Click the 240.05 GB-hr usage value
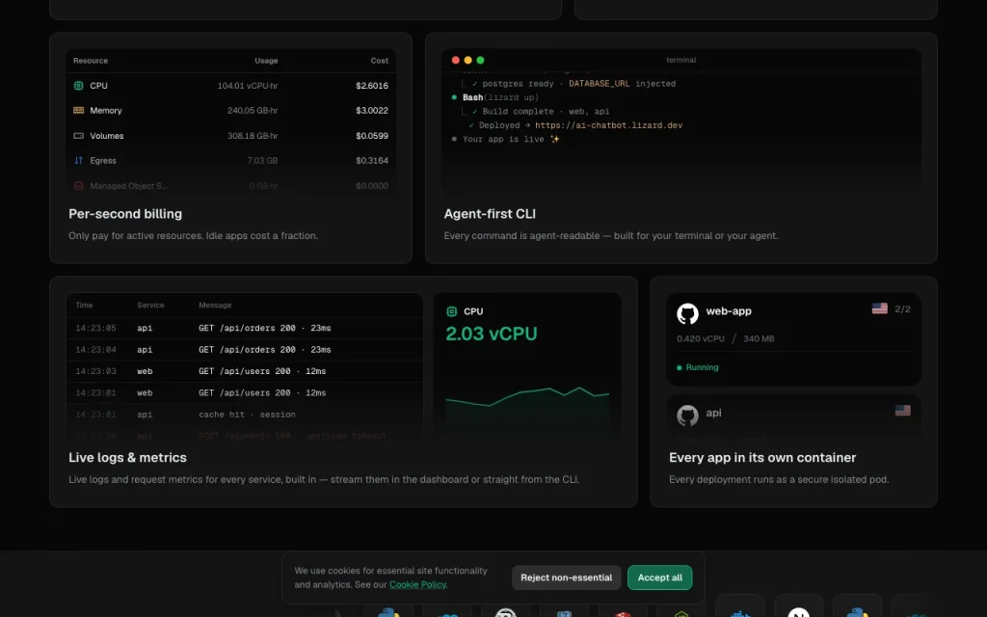 tap(253, 110)
